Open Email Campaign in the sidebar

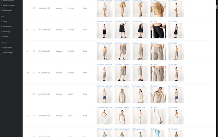coord(9,5)
